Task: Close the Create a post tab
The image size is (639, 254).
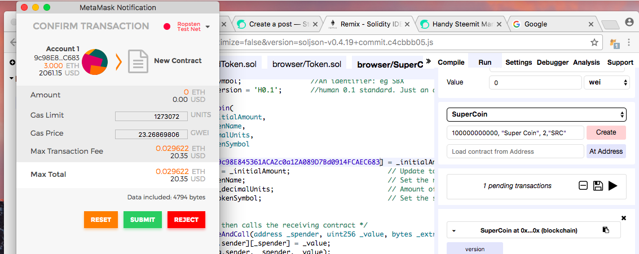Action: 316,24
